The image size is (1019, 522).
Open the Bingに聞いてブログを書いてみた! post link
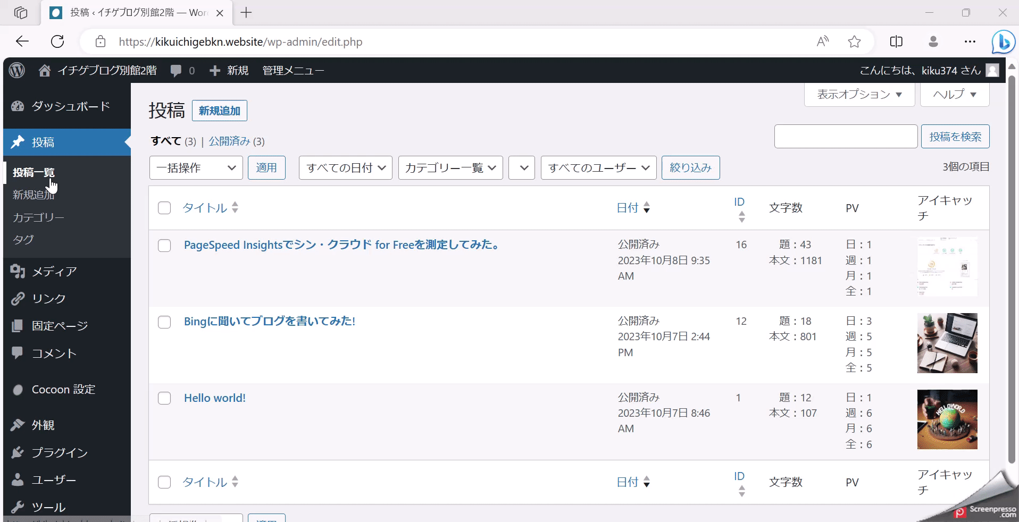point(269,321)
